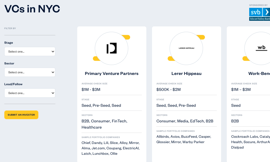
Task: Click the arrow on the SVB logo
Action: [266, 12]
